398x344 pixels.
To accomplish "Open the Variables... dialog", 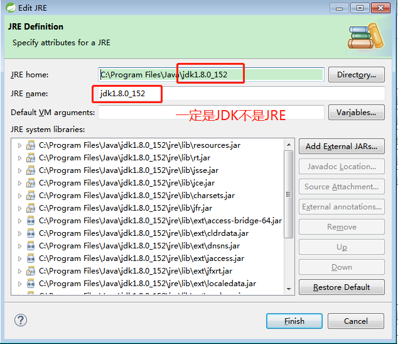I will 357,113.
